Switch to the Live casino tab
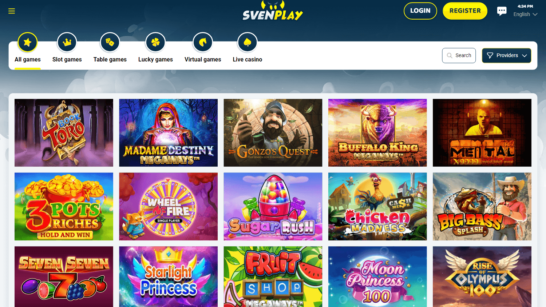This screenshot has height=307, width=546. click(x=248, y=59)
